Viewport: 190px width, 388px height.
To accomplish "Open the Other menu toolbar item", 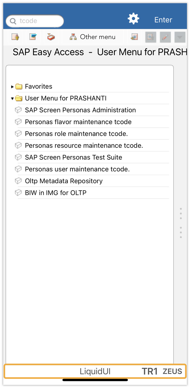I will pos(92,37).
